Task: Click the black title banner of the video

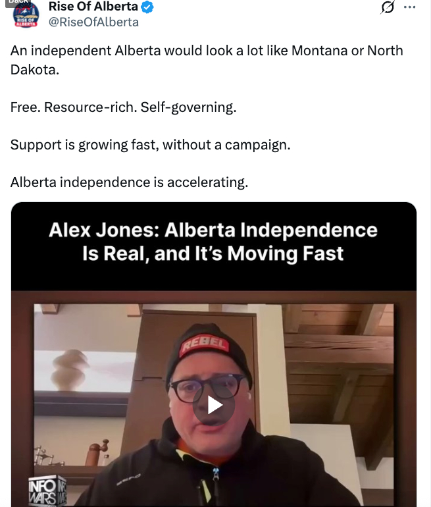Action: [214, 246]
